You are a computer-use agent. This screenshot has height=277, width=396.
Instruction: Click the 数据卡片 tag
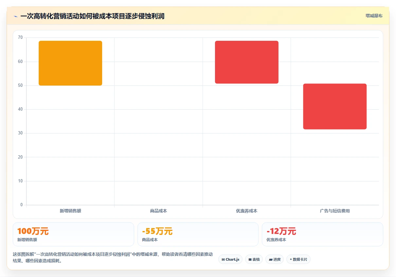tap(298, 259)
